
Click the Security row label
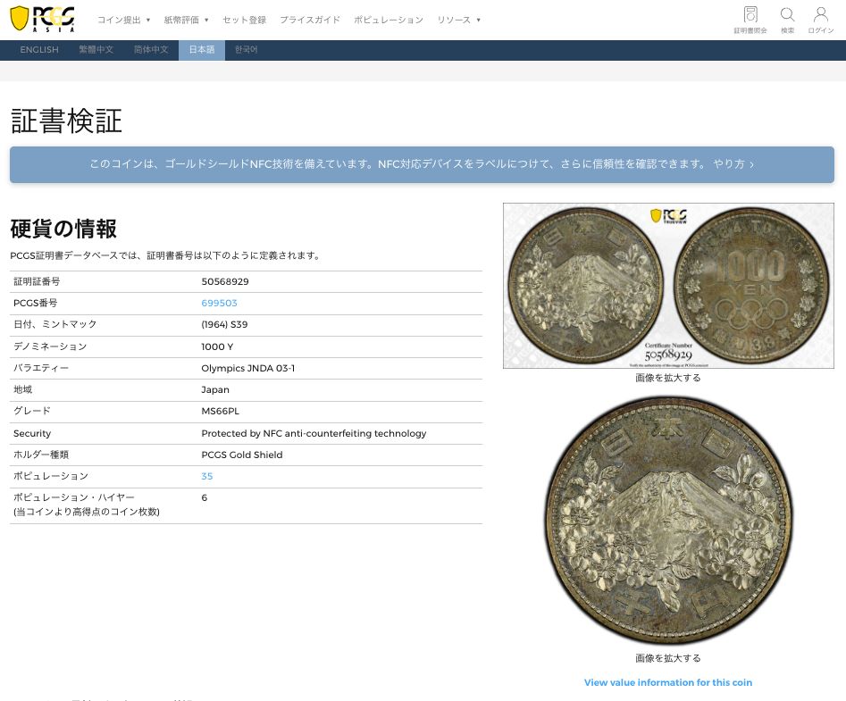[x=32, y=433]
